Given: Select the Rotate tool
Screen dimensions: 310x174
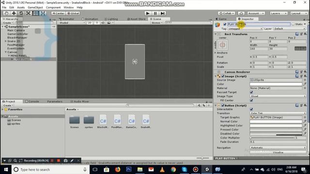Looking at the screenshot, I should click(21, 13).
